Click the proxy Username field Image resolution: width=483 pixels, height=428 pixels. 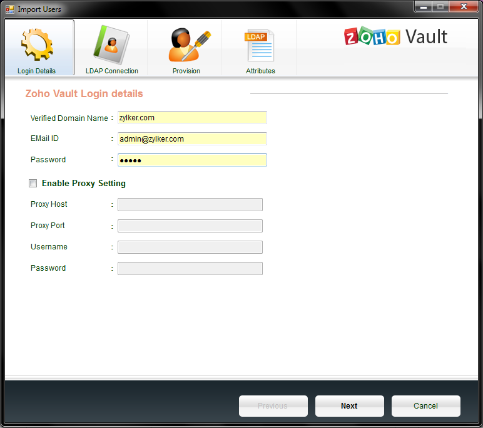190,247
